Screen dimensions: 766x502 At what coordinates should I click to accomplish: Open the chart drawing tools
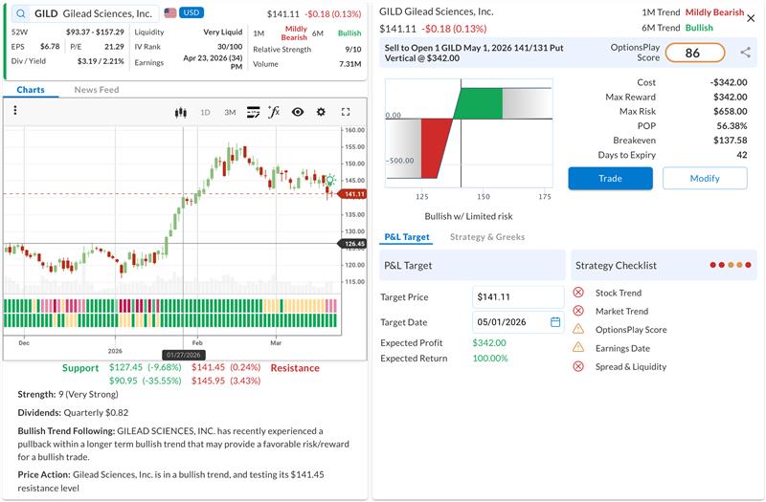(253, 112)
